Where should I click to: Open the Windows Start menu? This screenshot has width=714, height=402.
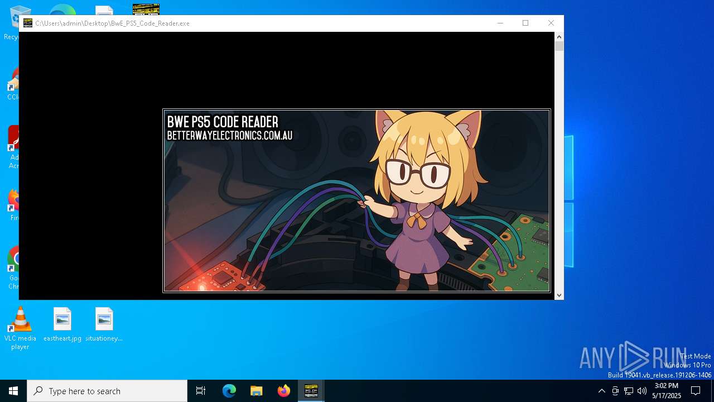13,391
